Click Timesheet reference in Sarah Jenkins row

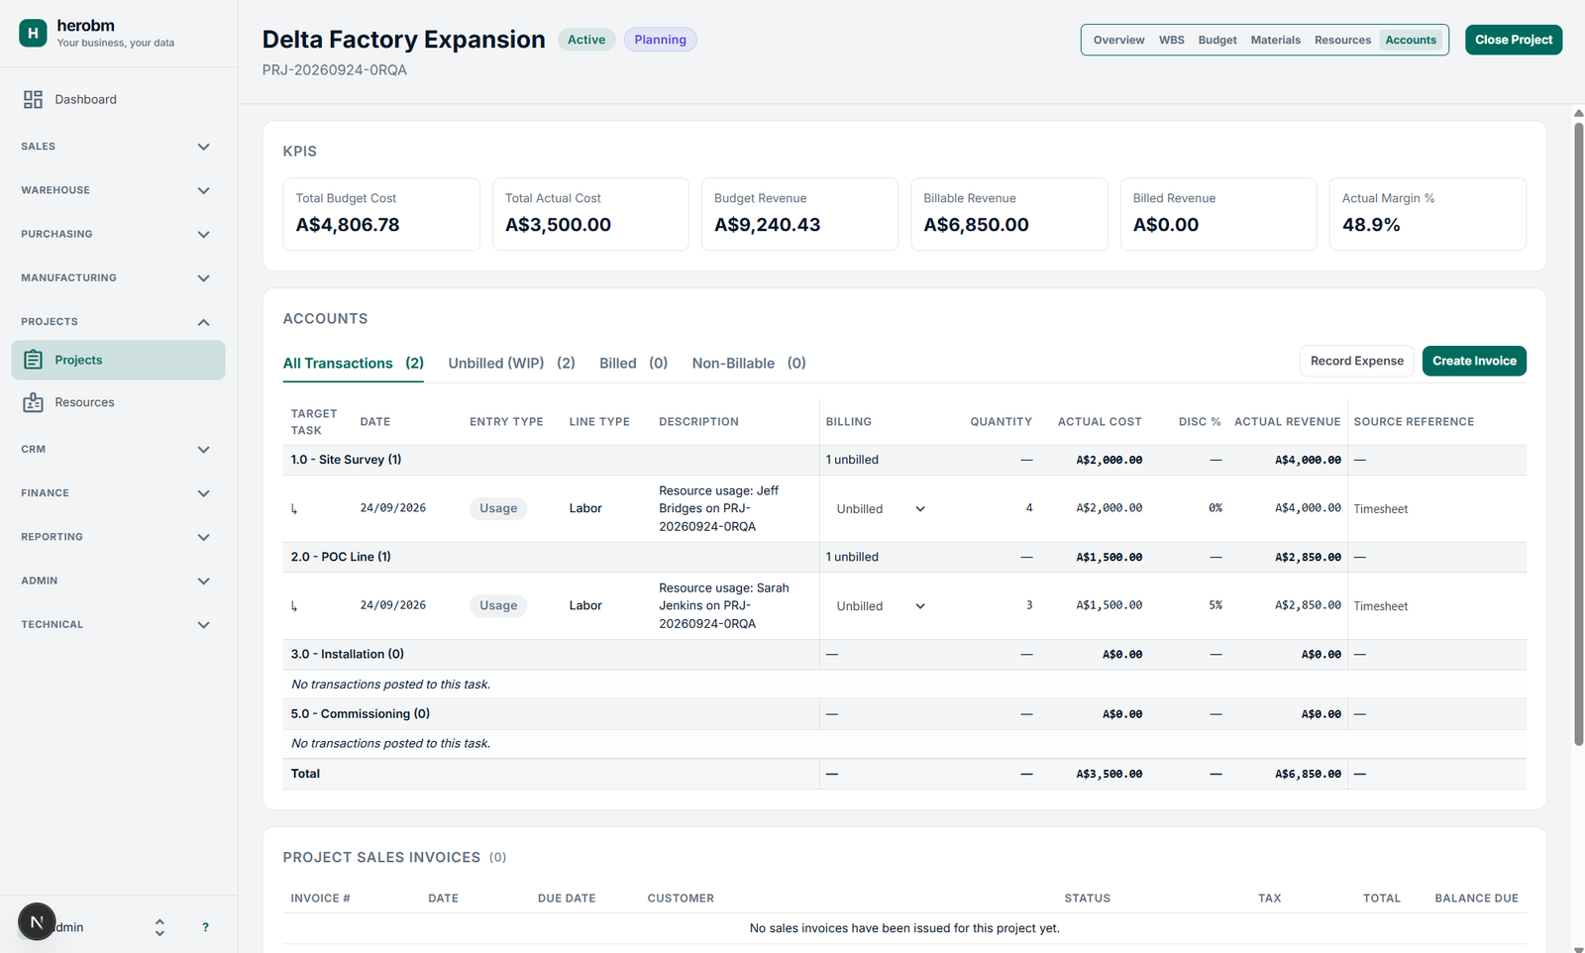[1381, 606]
